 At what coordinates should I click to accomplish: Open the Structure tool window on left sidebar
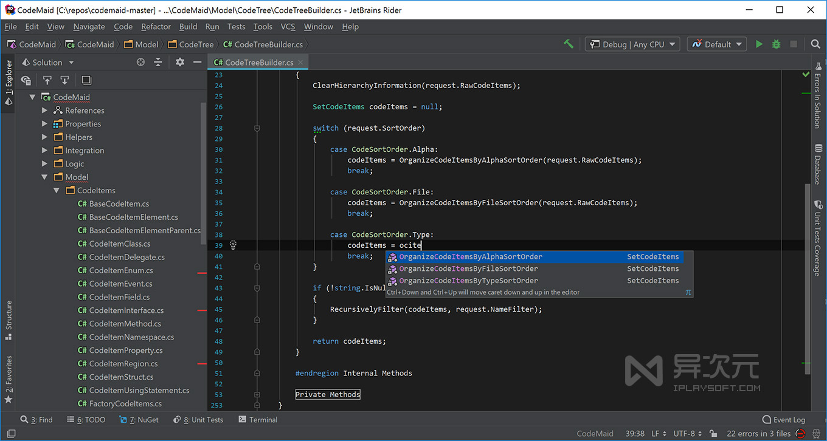click(x=9, y=319)
